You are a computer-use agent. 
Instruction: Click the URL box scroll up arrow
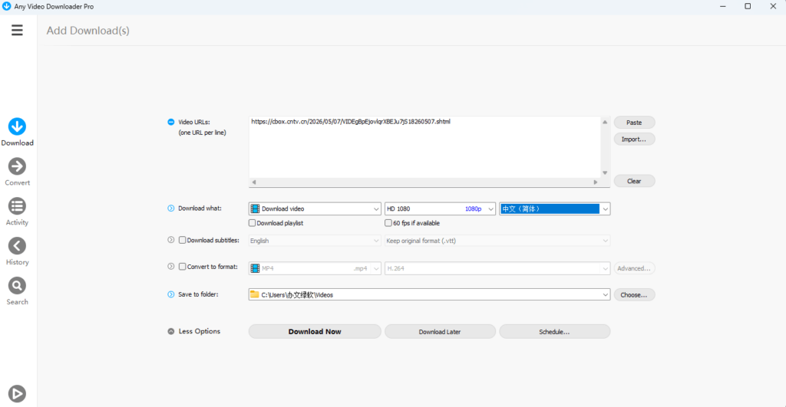605,122
